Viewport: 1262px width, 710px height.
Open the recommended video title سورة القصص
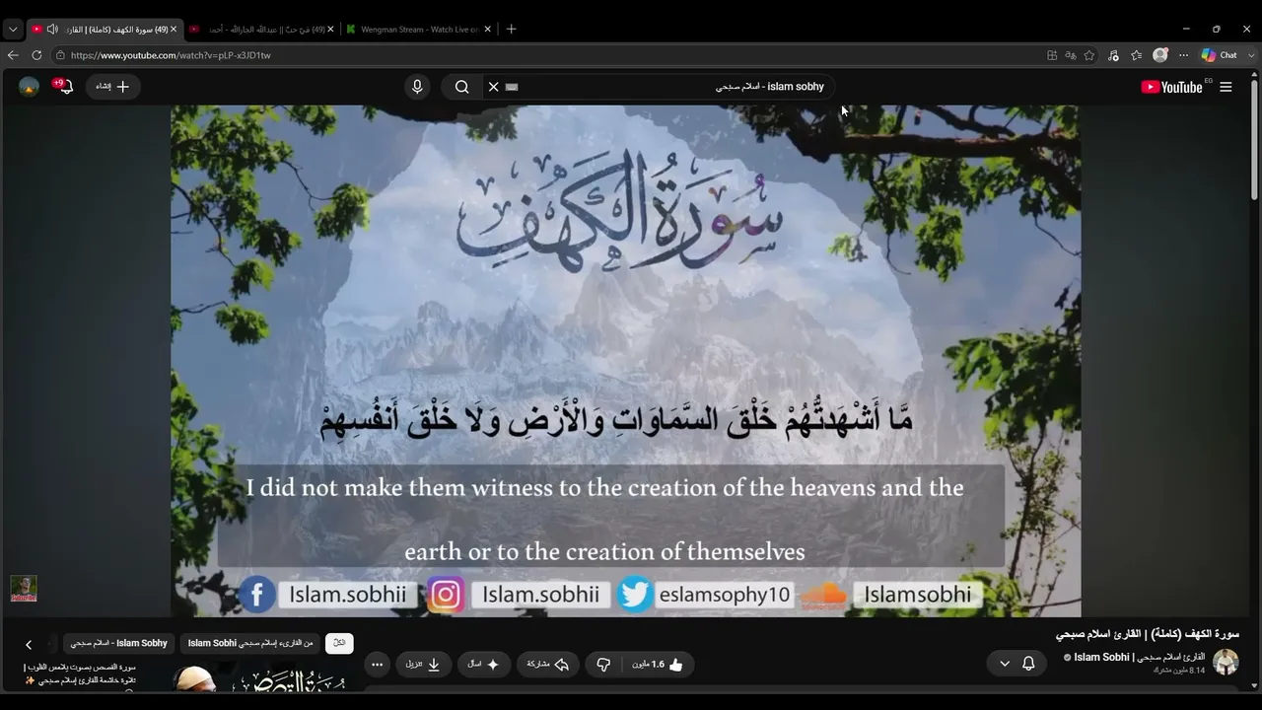pos(80,674)
